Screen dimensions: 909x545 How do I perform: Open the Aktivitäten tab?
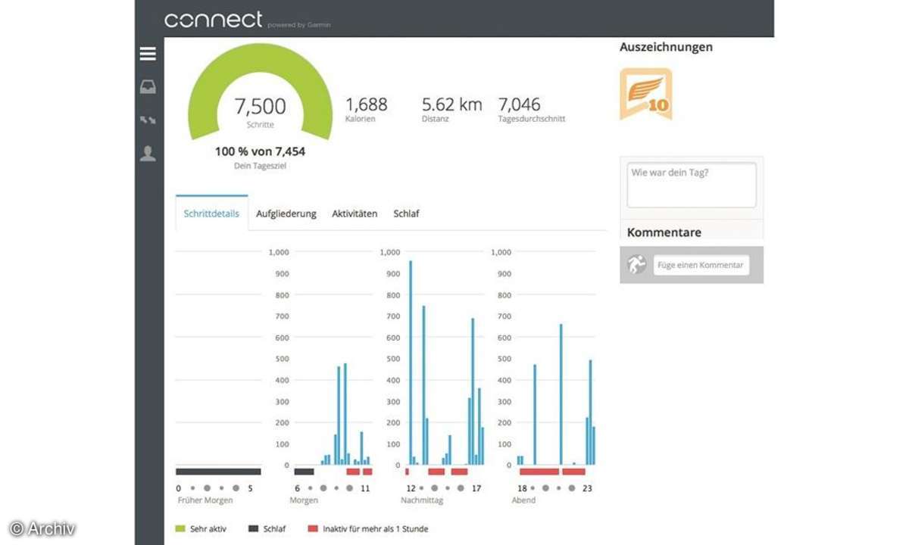coord(355,213)
